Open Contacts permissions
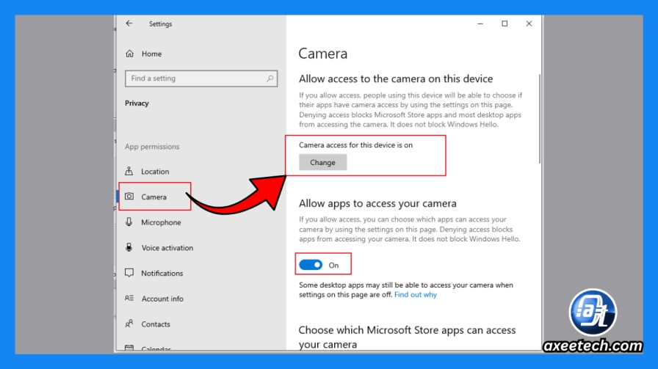658x369 pixels. [x=156, y=324]
